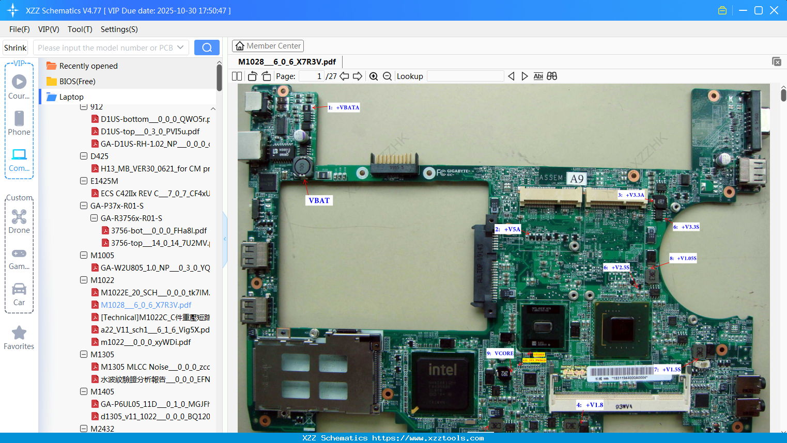787x443 pixels.
Task: Open the Courses category in the VIP sidebar
Action: (x=19, y=87)
